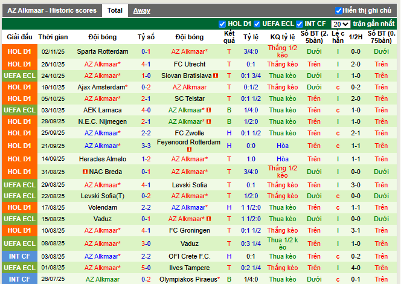The width and height of the screenshot is (401, 284).
Task: Select the KQ tỷ lệ column header
Action: click(x=283, y=37)
